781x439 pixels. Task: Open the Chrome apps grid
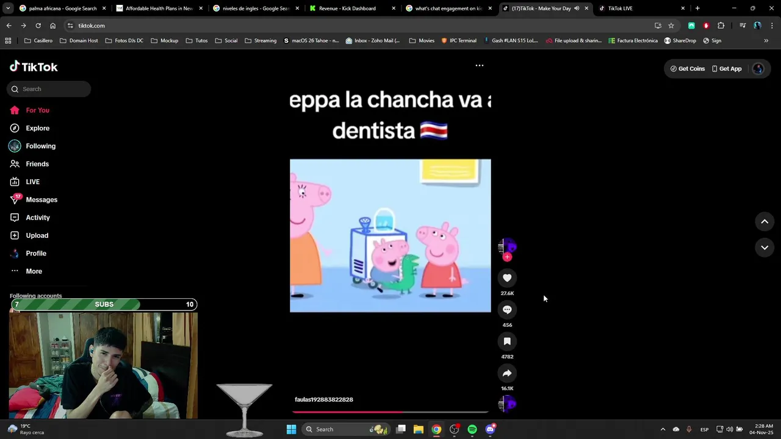(x=8, y=41)
